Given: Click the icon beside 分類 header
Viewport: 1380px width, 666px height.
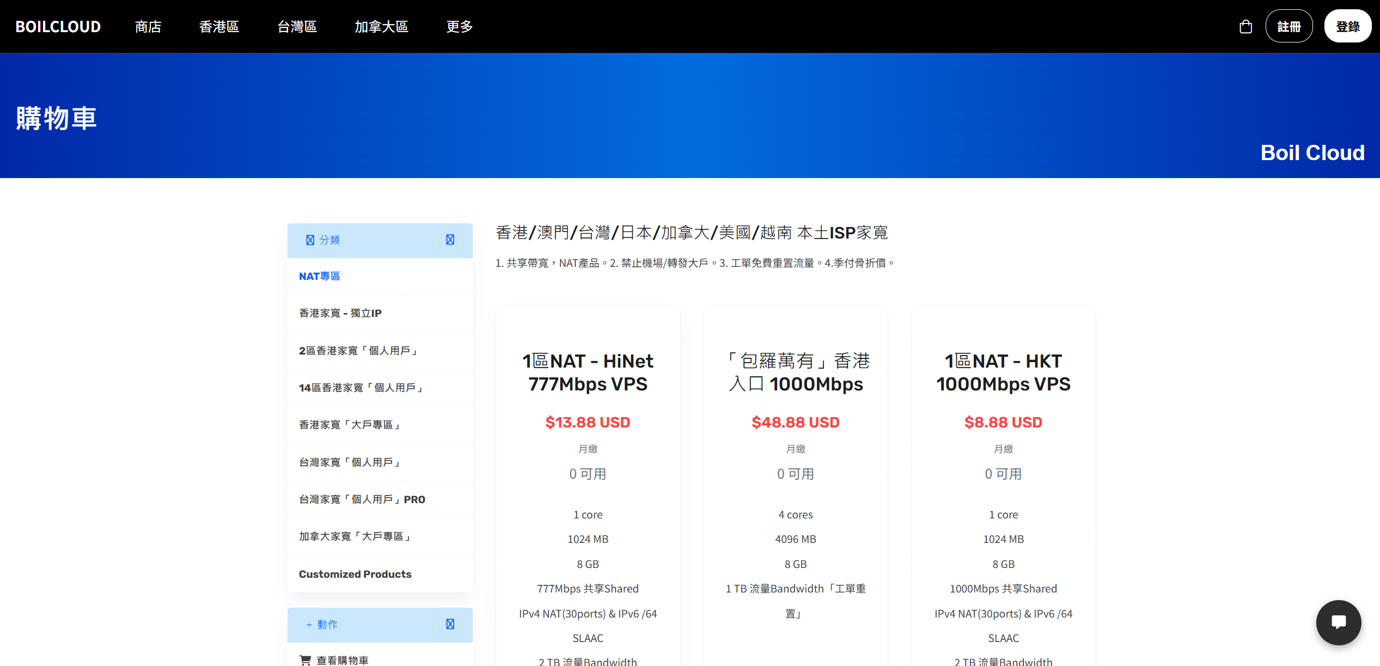Looking at the screenshot, I should 310,240.
